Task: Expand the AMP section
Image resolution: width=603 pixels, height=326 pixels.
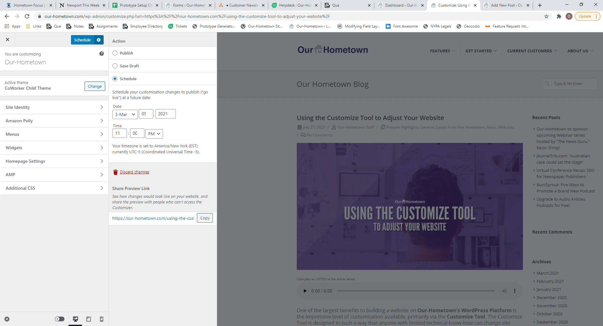Action: (54, 175)
